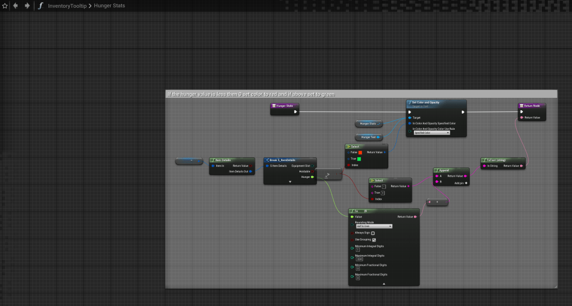Click the Return Node input execution pin
The image size is (572, 306).
[x=522, y=111]
